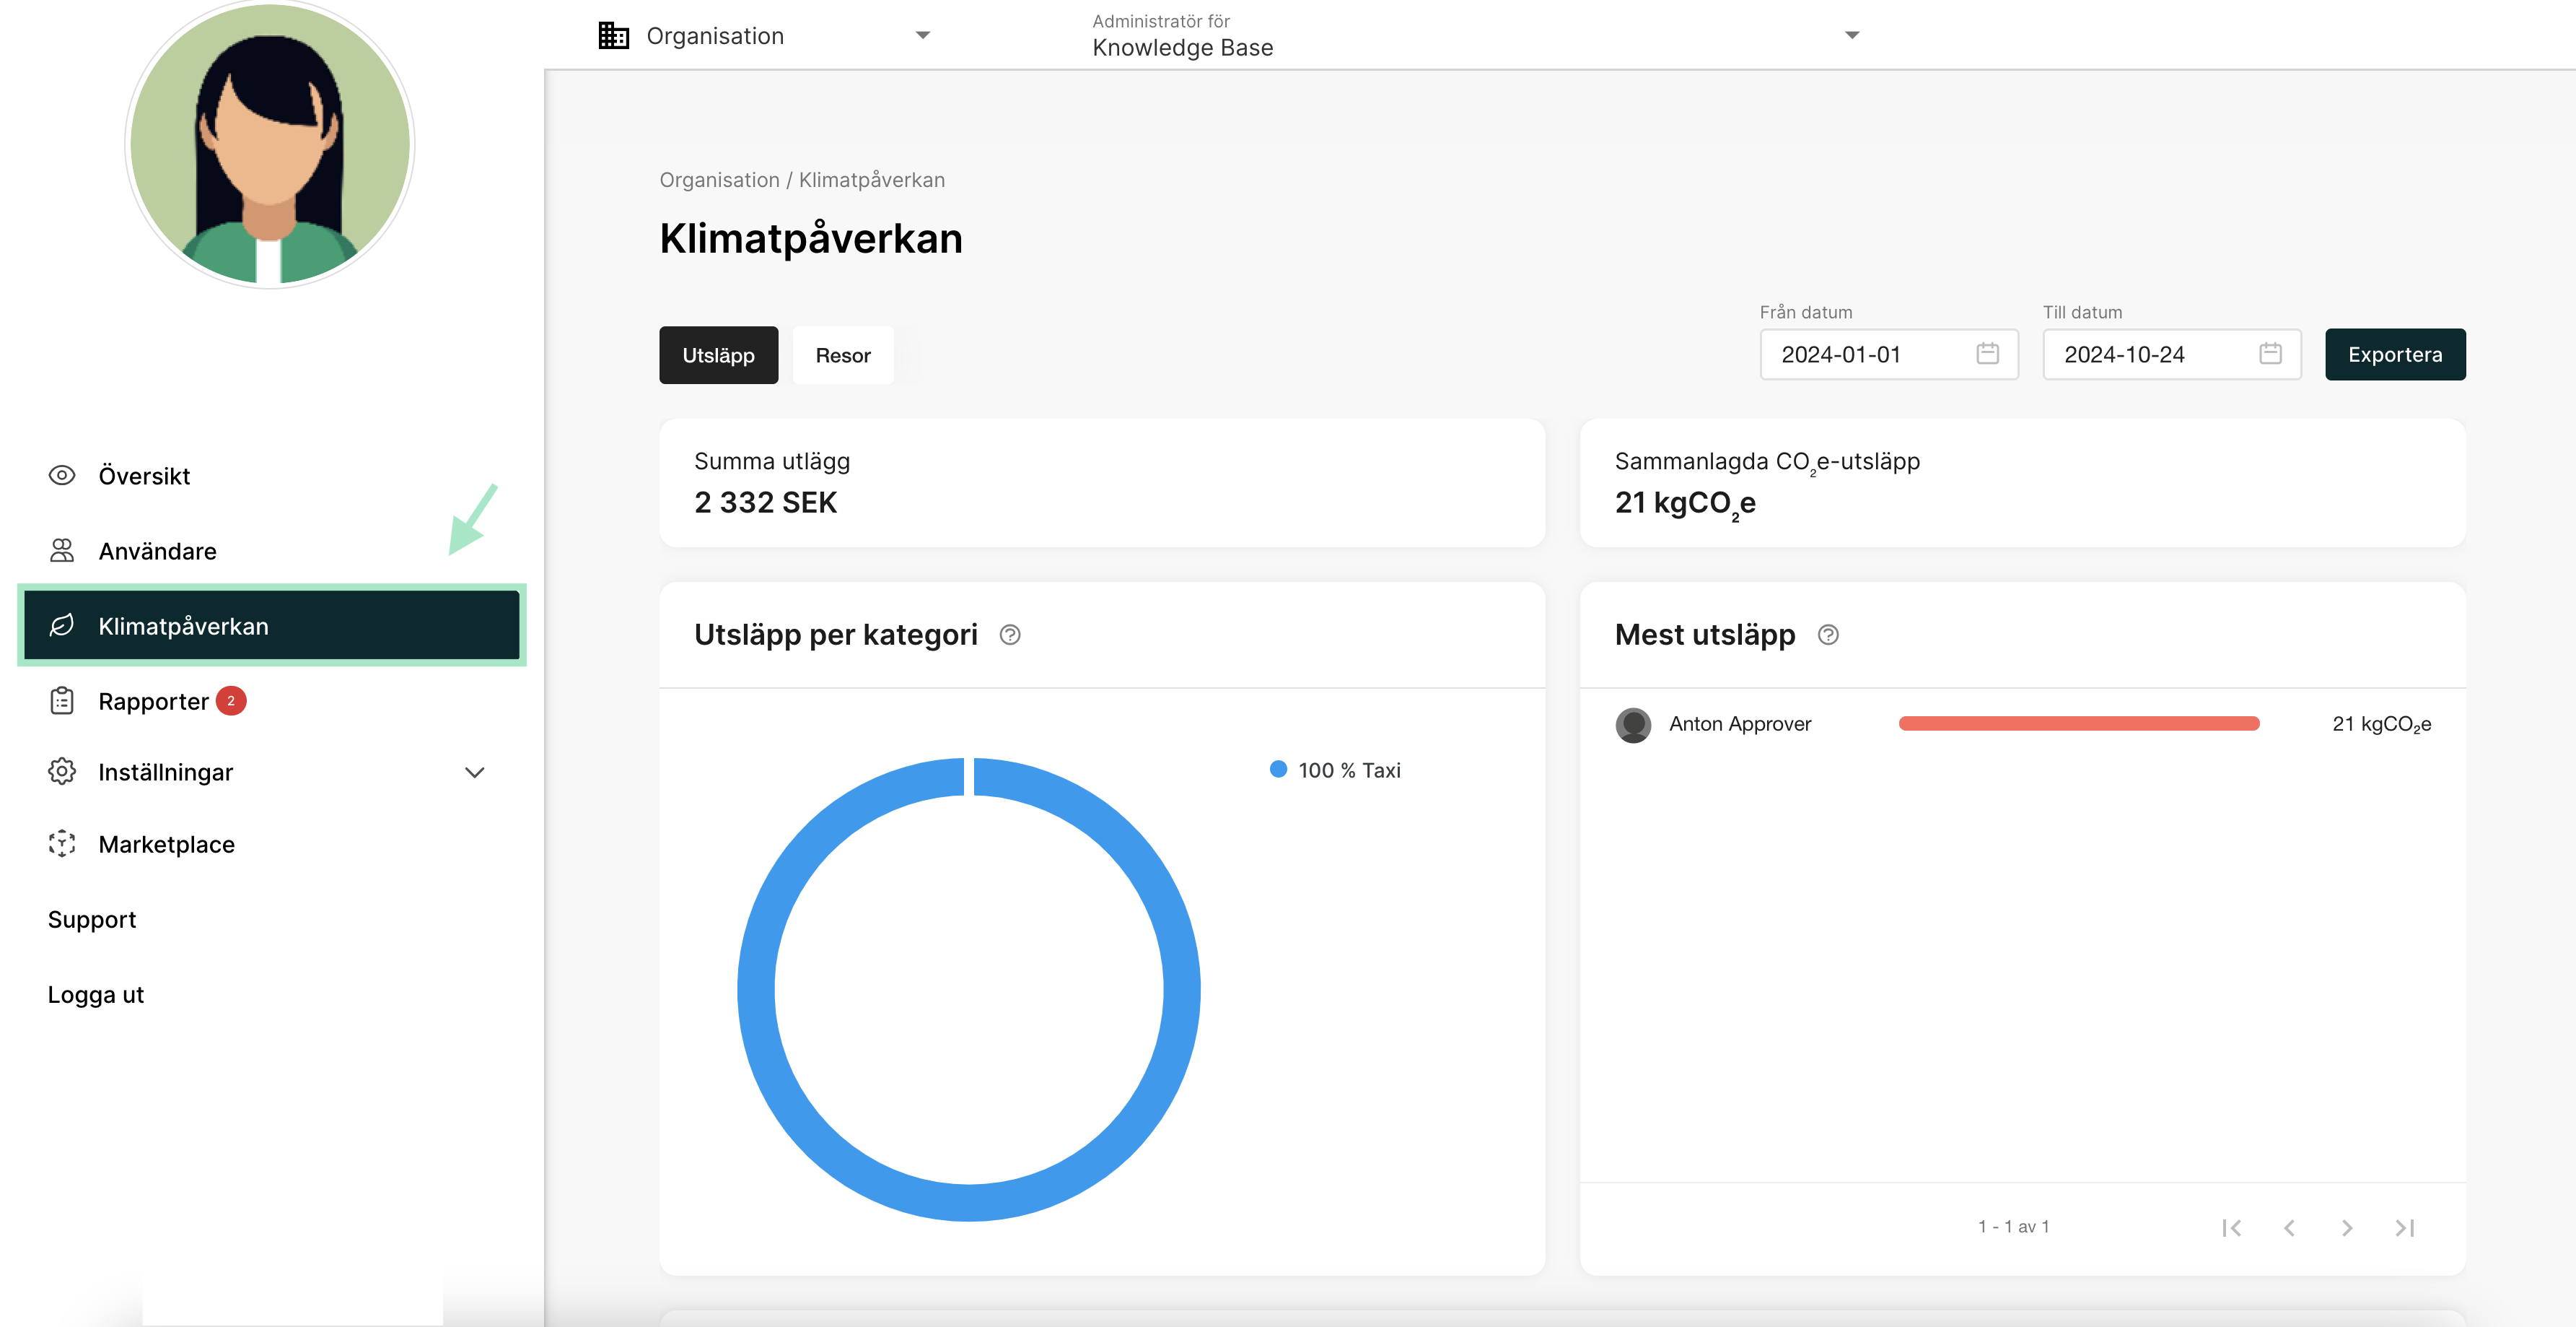2576x1327 pixels.
Task: Go to next page of Mest utsläpp
Action: (2347, 1227)
